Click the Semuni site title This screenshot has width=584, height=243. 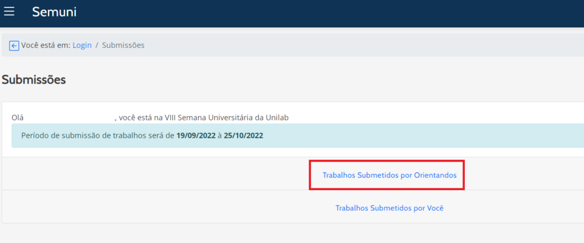click(54, 12)
